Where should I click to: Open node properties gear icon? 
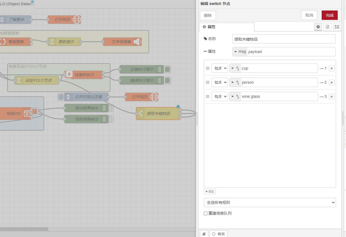(x=318, y=27)
